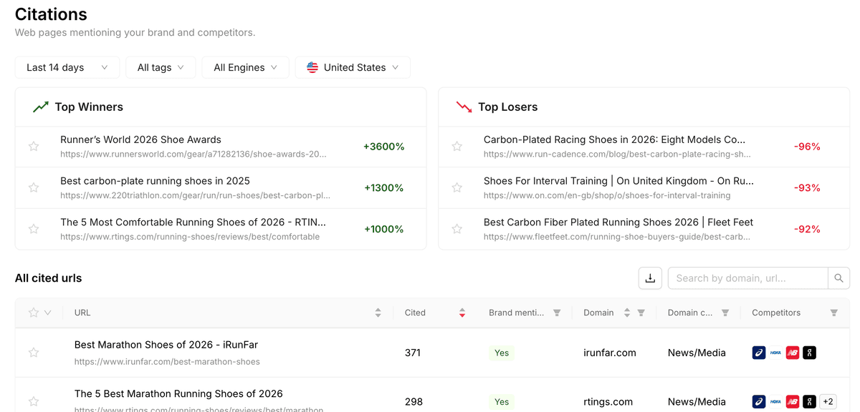Click the ASICS logo in irunfar.com row
860x412 pixels.
point(759,353)
